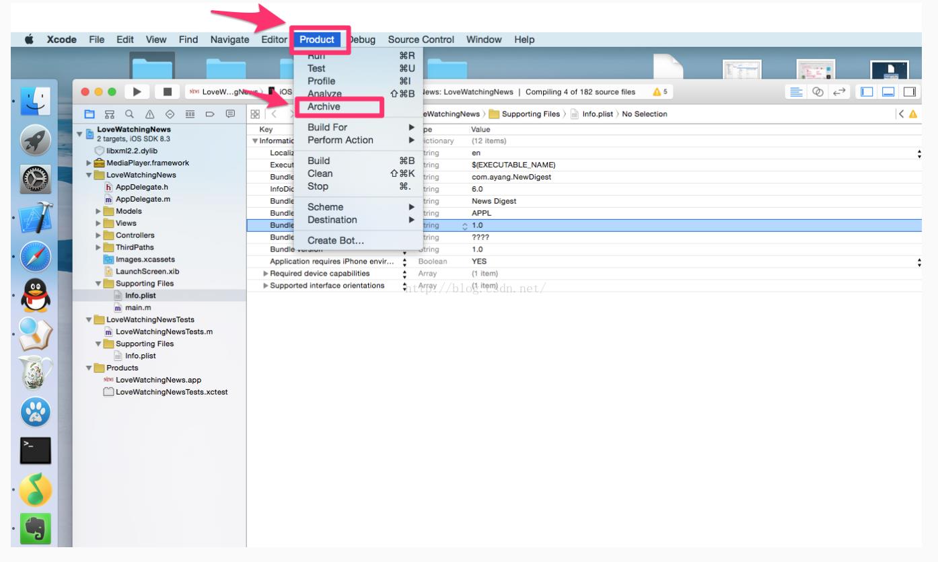Open Terminal icon in Dock
Screen dimensions: 938x562
35,449
